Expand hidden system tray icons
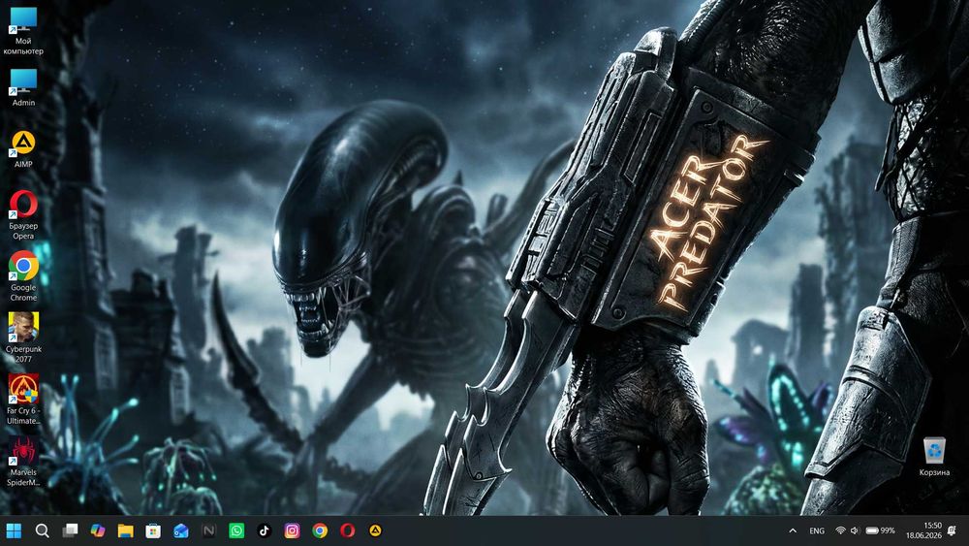The width and height of the screenshot is (969, 546). click(x=793, y=530)
